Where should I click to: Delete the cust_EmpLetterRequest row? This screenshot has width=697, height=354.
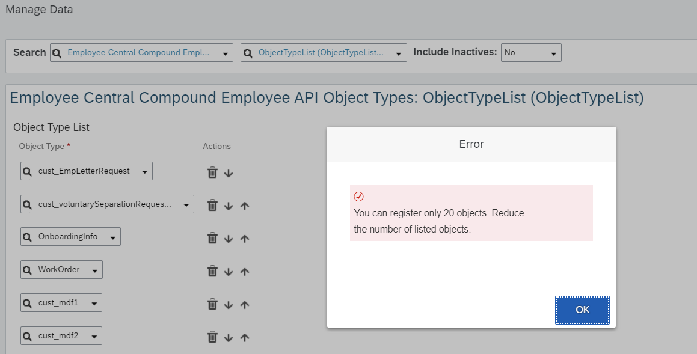click(212, 172)
